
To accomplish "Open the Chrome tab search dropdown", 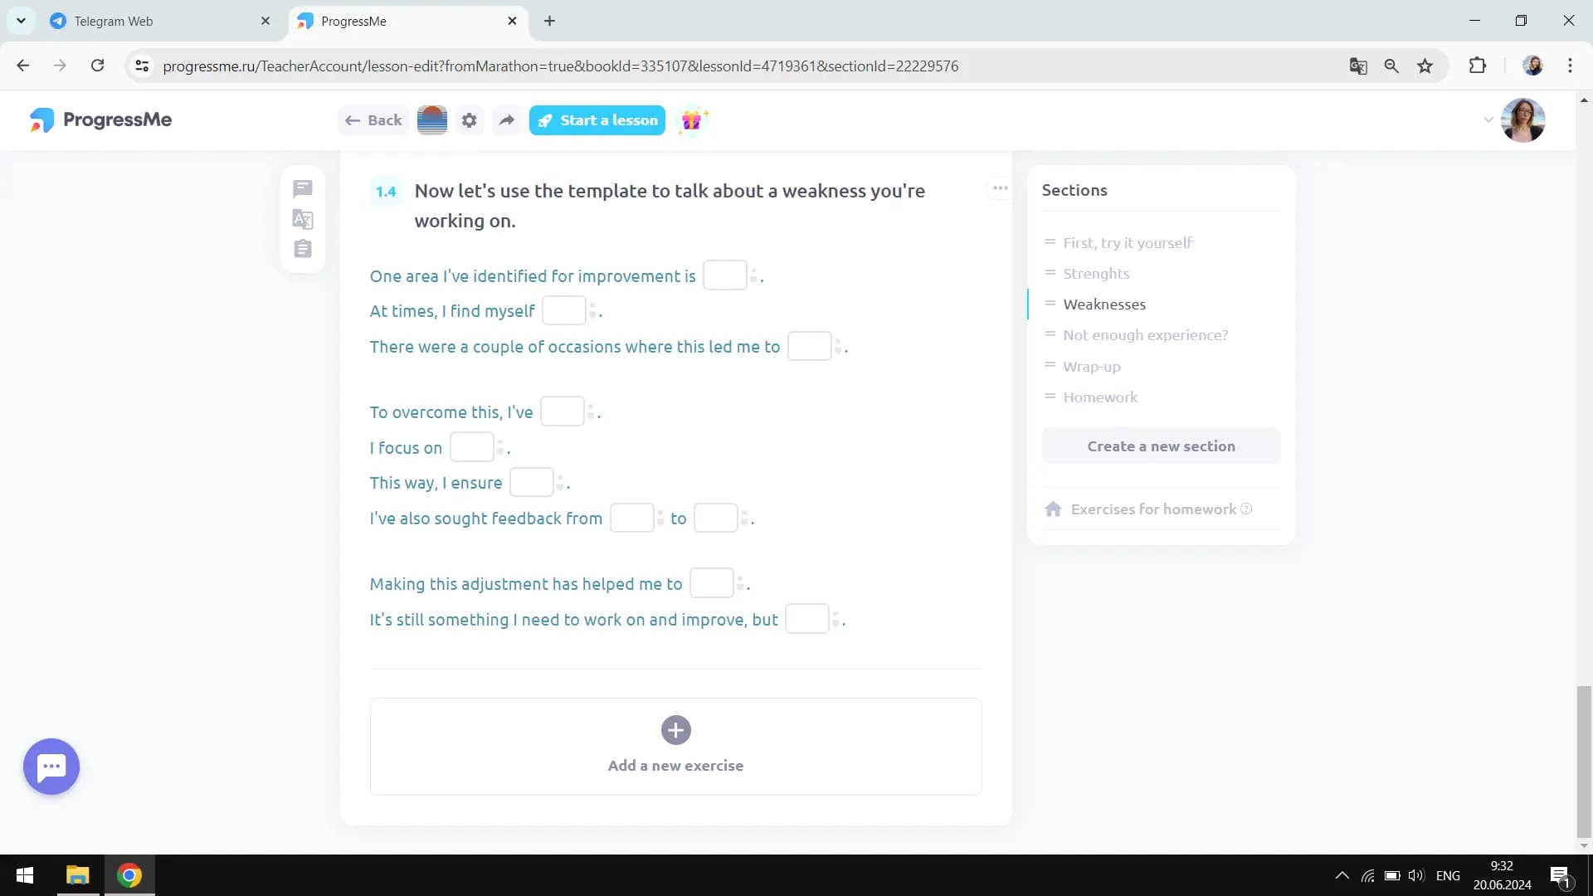I will pyautogui.click(x=21, y=21).
